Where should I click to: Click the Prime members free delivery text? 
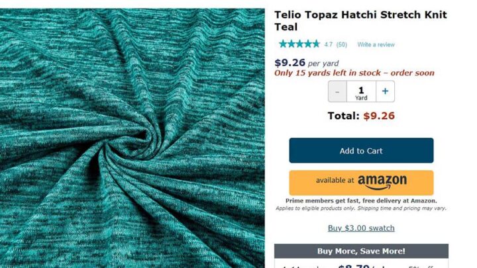(361, 201)
